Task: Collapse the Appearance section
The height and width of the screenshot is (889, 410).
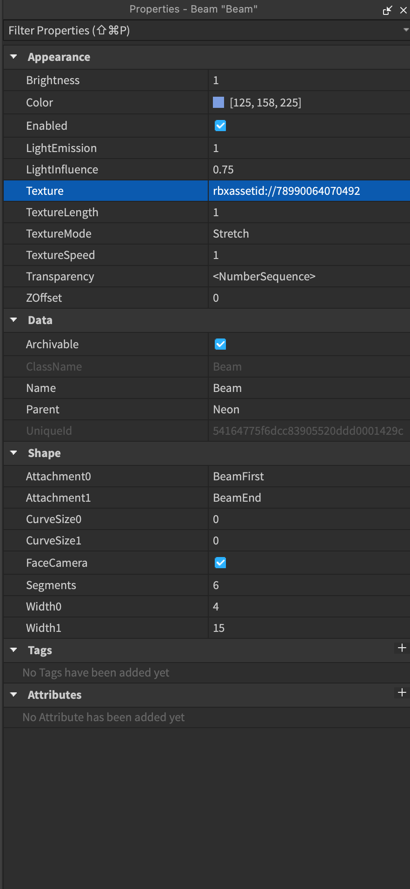Action: 13,57
